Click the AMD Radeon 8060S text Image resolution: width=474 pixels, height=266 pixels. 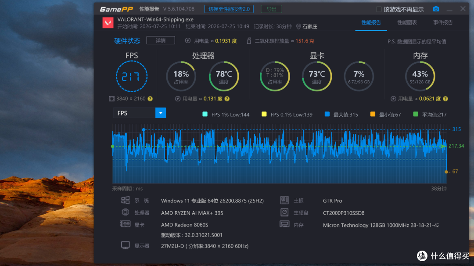[x=184, y=225]
